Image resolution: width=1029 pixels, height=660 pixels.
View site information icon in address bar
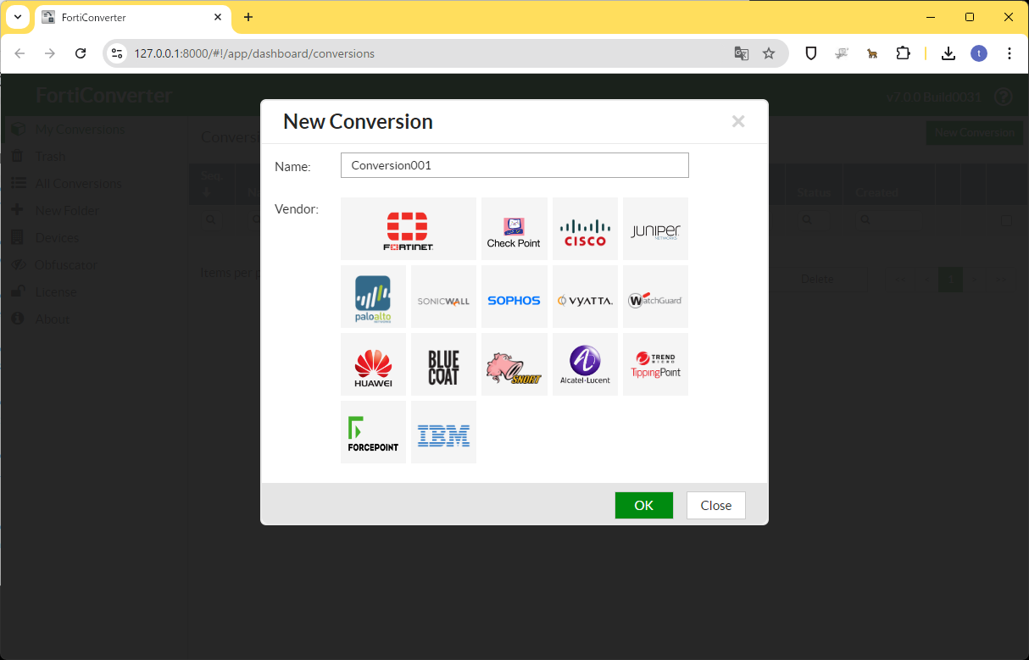117,53
